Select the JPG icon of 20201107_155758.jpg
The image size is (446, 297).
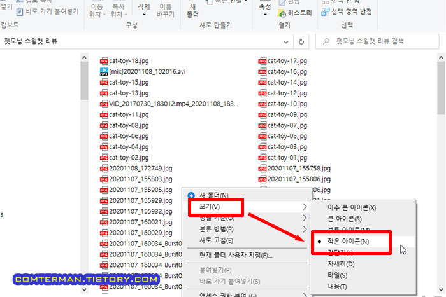point(263,169)
